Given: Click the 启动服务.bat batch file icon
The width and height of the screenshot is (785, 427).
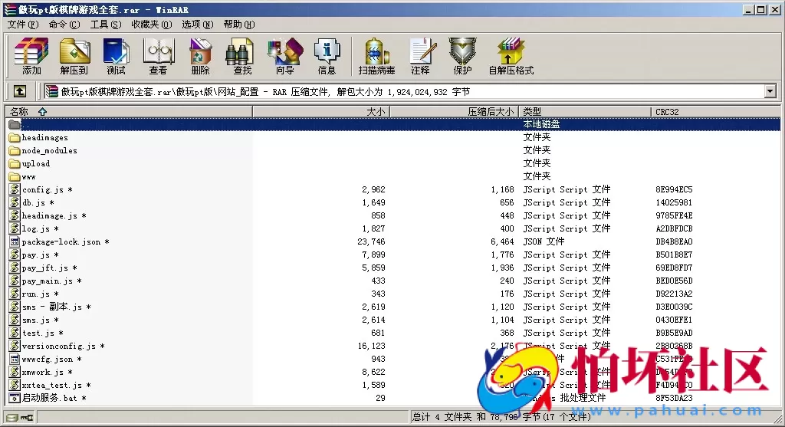Looking at the screenshot, I should tap(15, 398).
